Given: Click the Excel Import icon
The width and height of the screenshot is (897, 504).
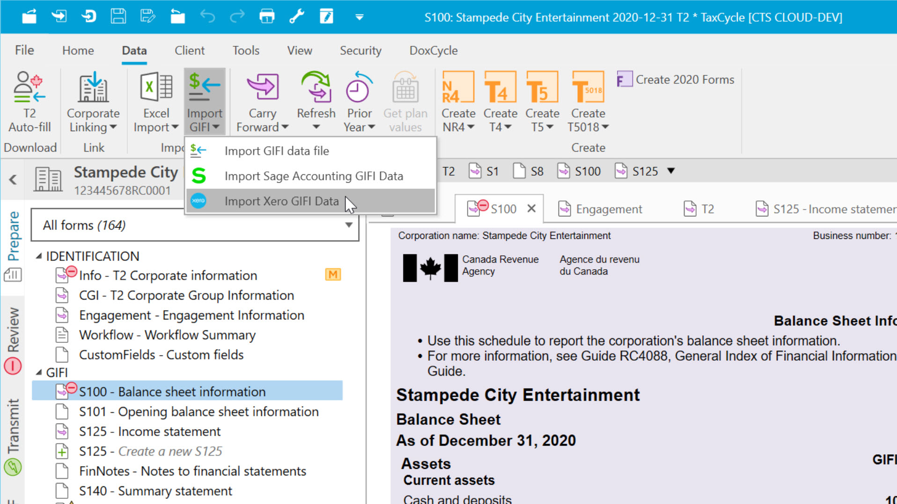Looking at the screenshot, I should (156, 87).
